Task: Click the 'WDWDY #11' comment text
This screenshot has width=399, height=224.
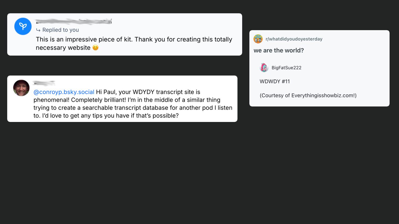Action: click(275, 81)
